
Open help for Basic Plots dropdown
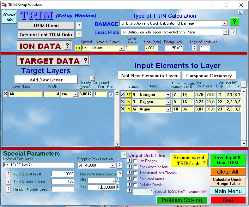[x=234, y=32]
